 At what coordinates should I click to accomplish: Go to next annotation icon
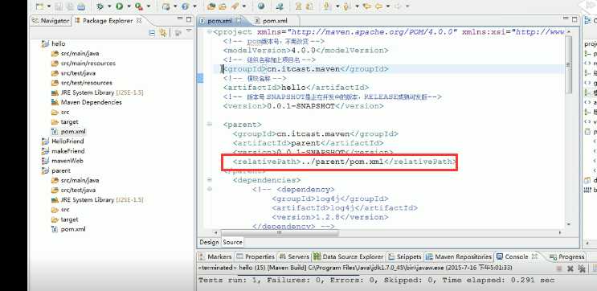327,6
